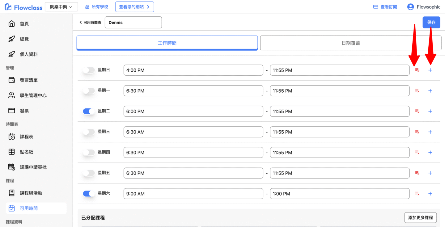Add a time slot for 星期一
The image size is (445, 227).
(430, 91)
